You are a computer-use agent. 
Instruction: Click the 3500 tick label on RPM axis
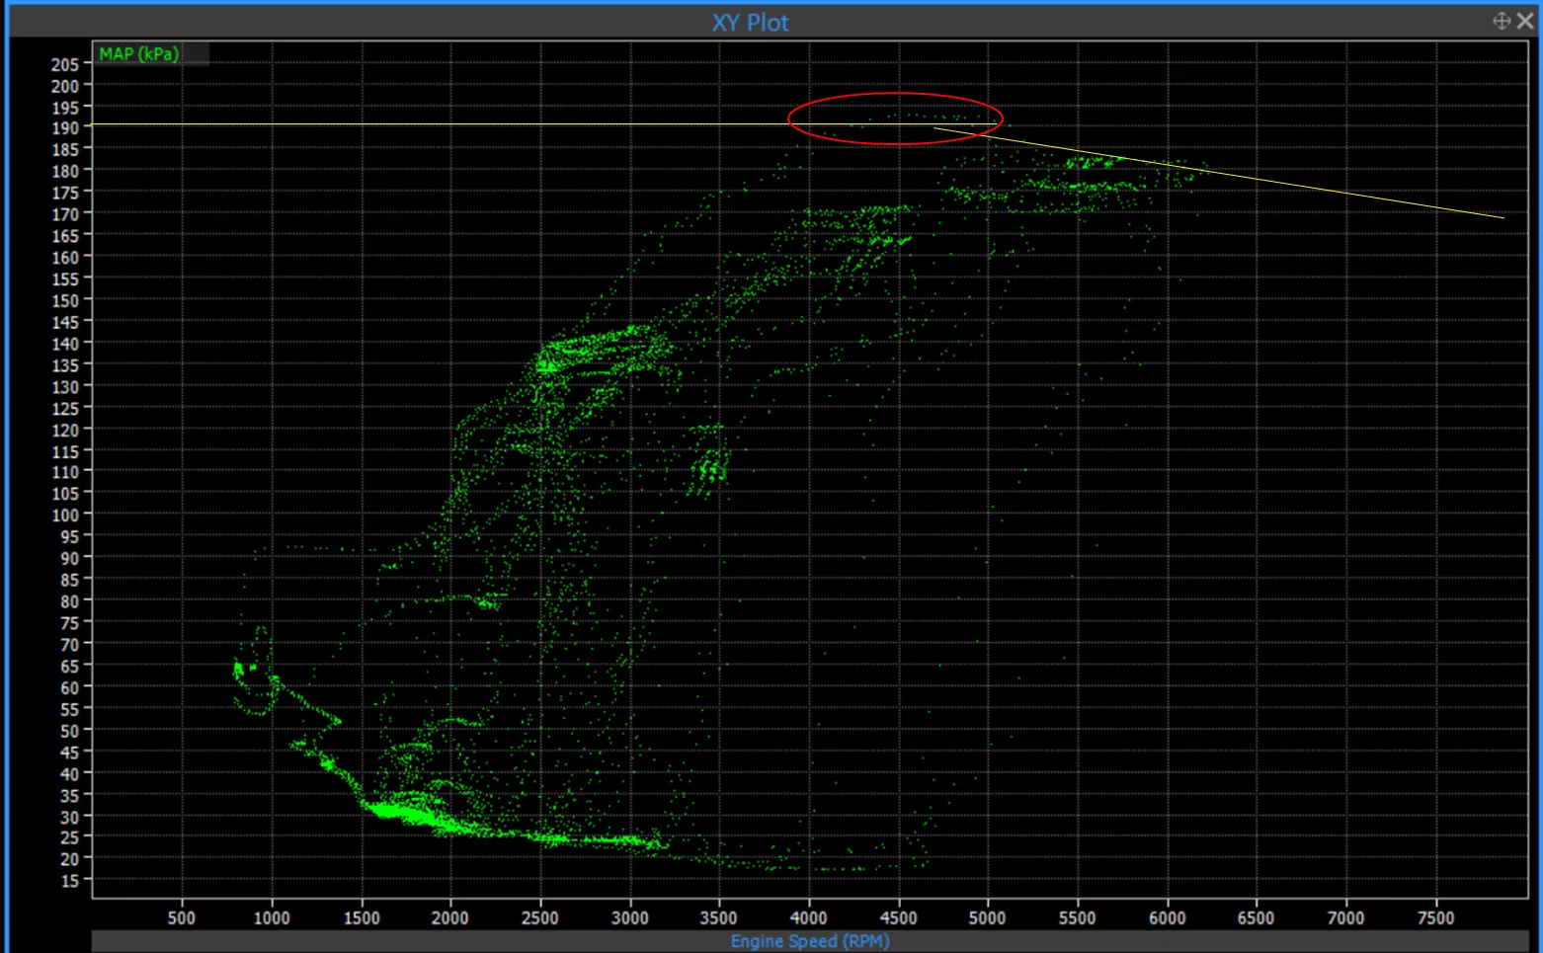pyautogui.click(x=719, y=918)
